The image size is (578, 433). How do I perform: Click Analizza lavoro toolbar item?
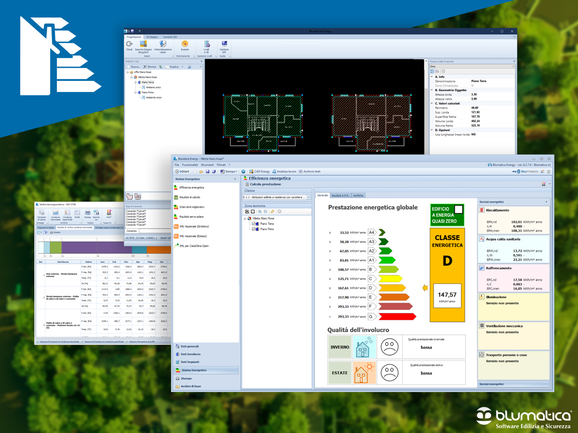coord(284,171)
